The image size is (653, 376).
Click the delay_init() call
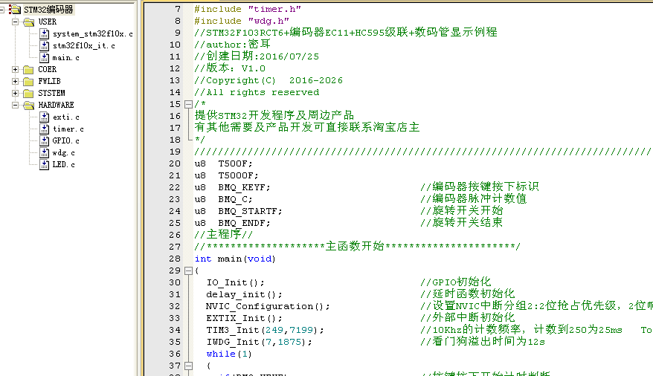click(245, 294)
